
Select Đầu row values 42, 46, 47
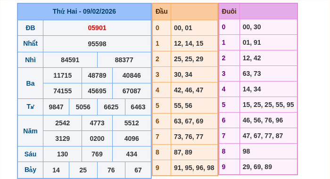tap(189, 90)
